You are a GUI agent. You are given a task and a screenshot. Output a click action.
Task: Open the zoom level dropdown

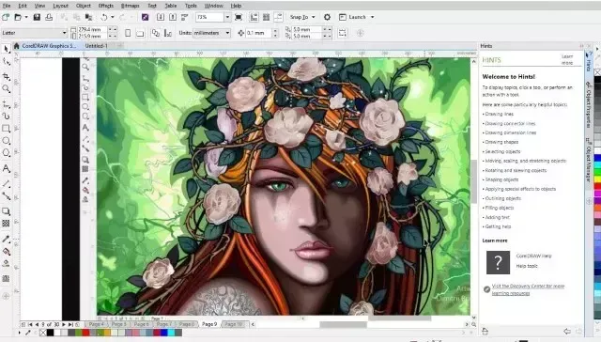pyautogui.click(x=227, y=17)
